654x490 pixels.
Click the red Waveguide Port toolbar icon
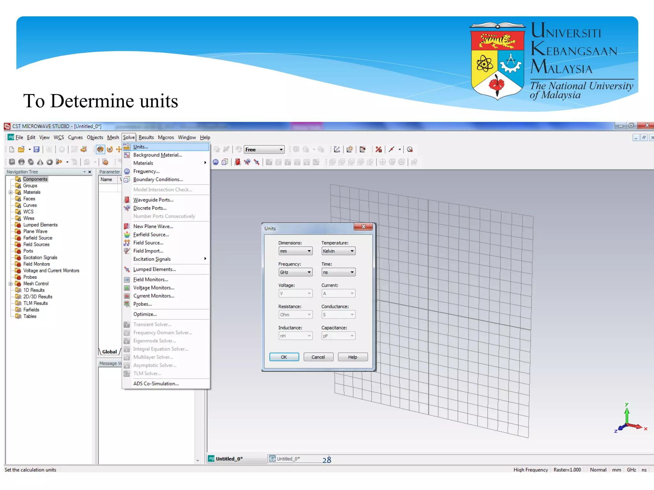238,162
